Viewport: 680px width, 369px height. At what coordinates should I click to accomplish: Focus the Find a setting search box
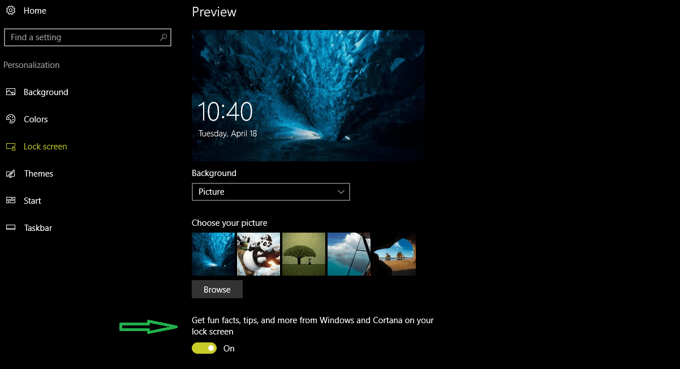point(88,37)
